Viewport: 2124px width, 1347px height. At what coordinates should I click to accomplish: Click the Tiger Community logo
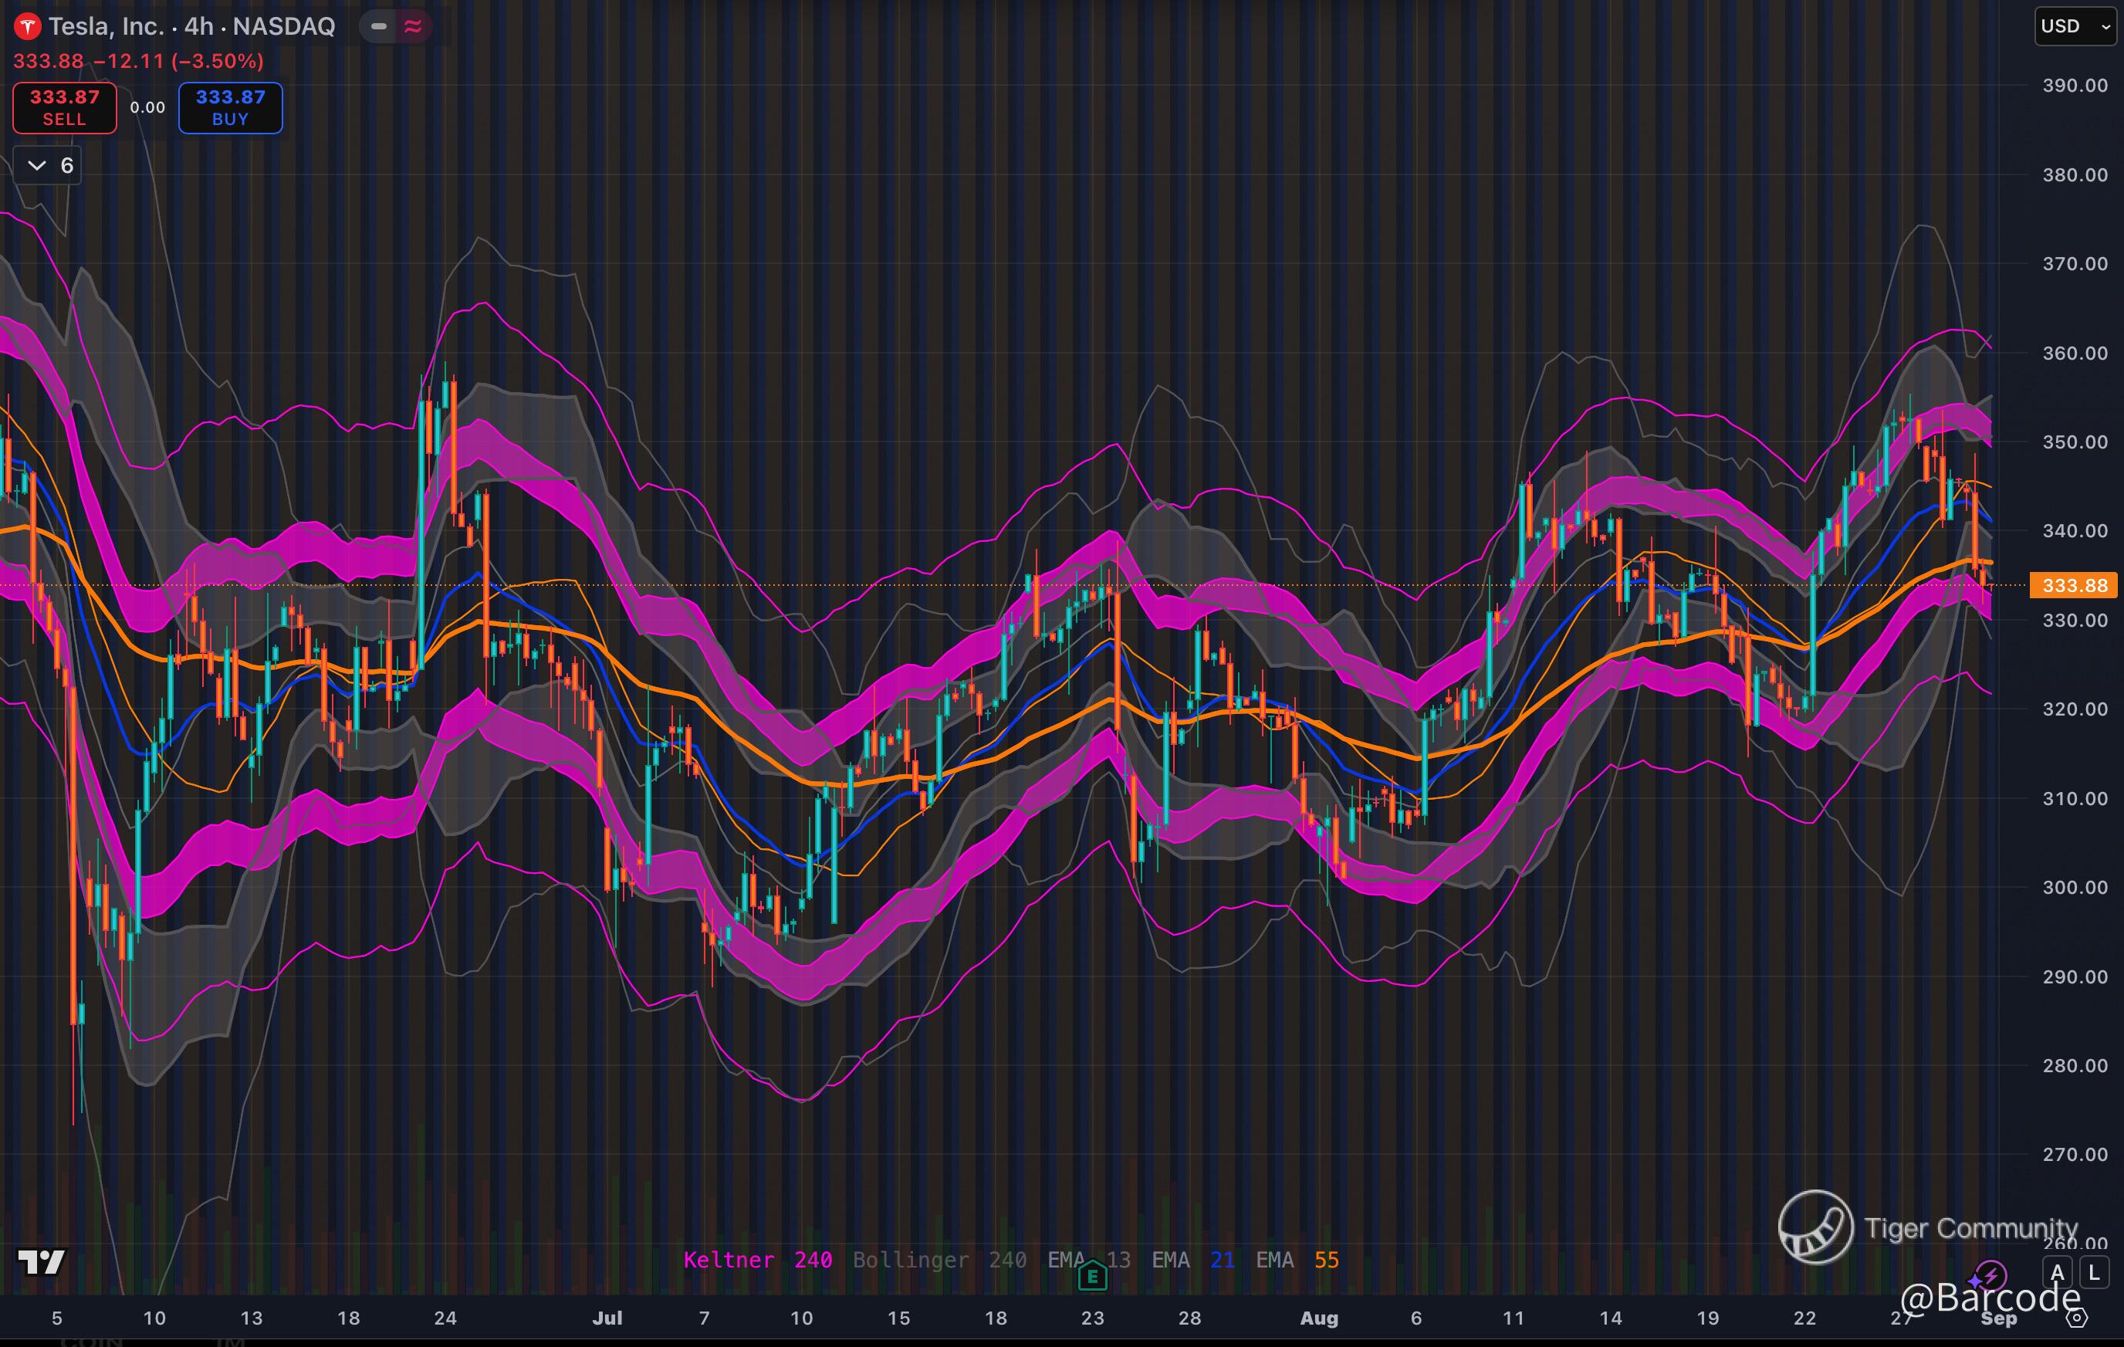[1815, 1227]
